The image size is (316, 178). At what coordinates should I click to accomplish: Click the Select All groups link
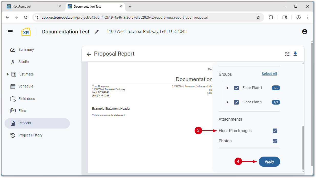[x=269, y=74]
